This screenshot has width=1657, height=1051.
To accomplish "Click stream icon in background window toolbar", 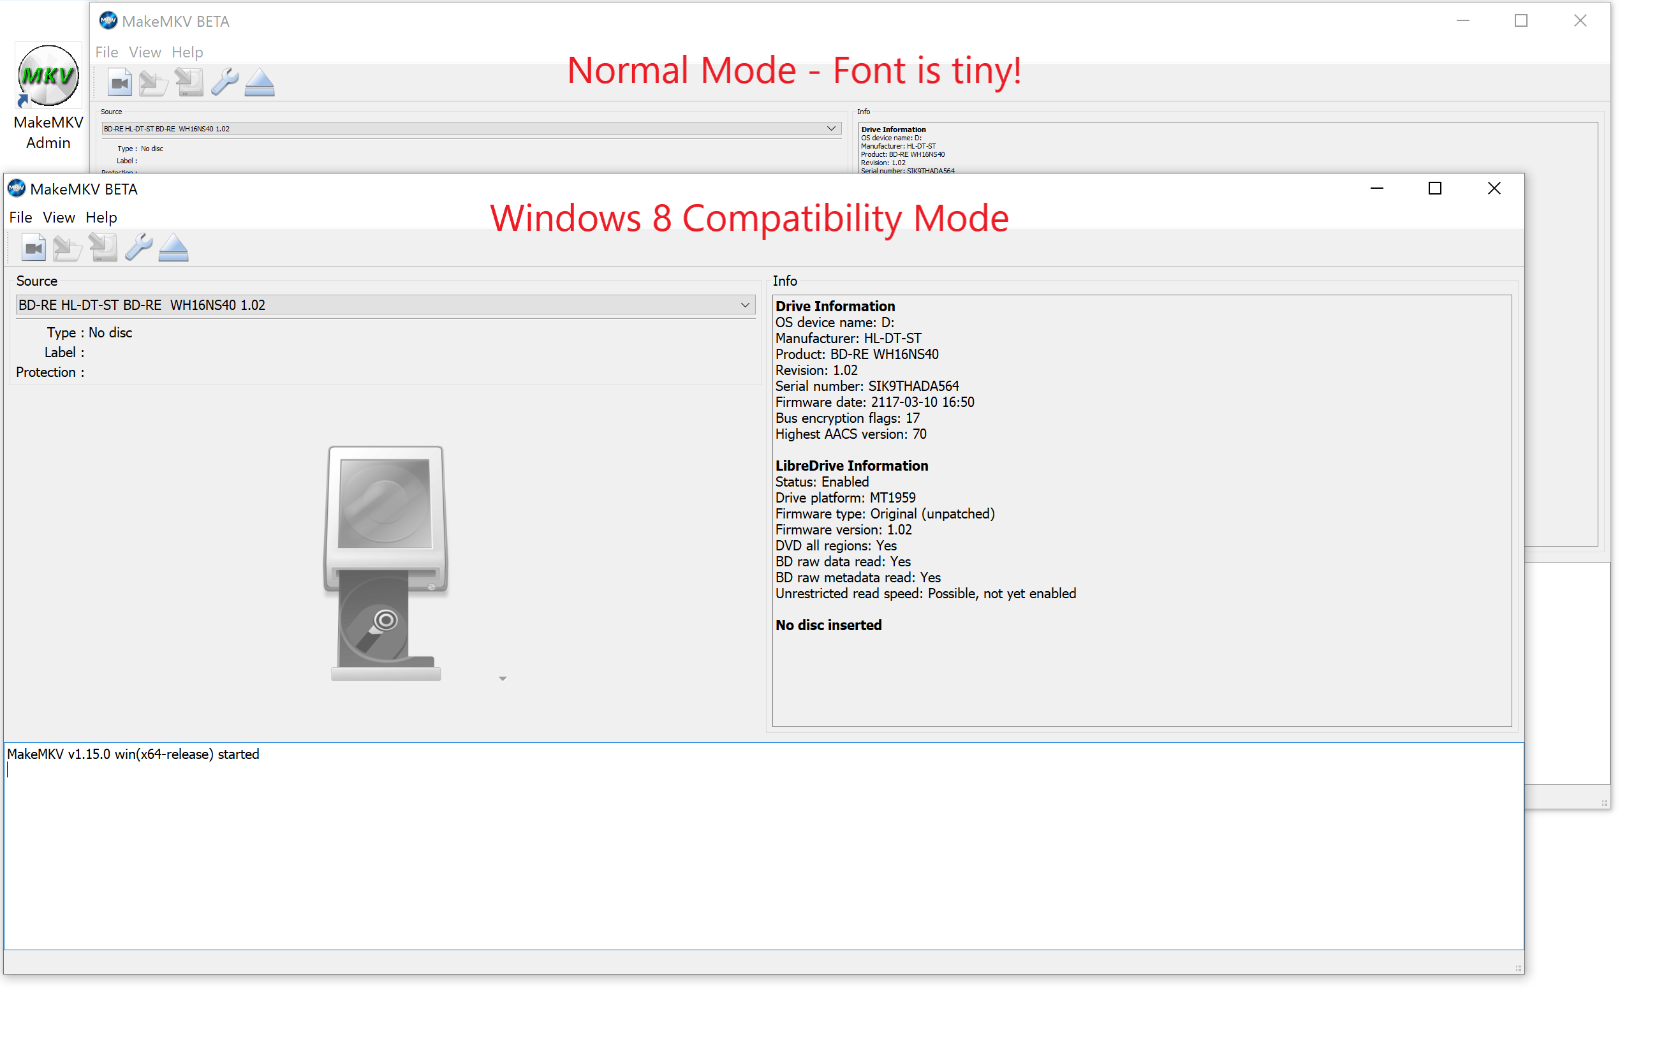I will click(189, 83).
